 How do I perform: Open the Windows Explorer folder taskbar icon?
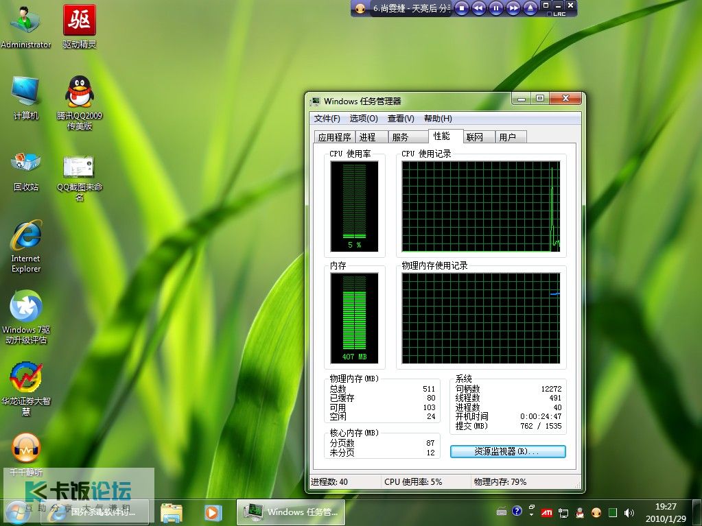(172, 513)
